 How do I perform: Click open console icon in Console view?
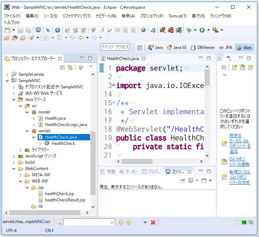(x=204, y=180)
